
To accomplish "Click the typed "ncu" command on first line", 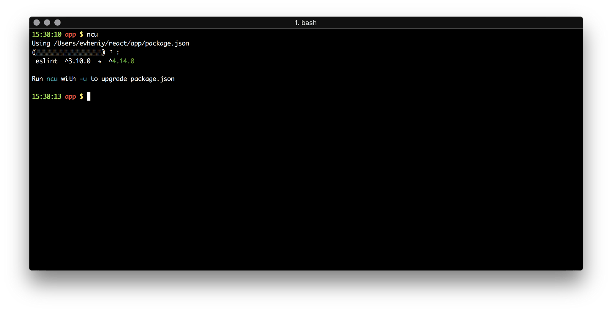I will click(x=92, y=34).
